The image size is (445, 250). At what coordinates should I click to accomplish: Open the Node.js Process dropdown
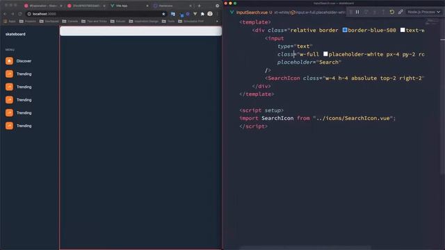423,12
